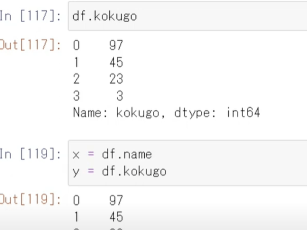
Task: Click value 97 in Out[117] output
Action: [x=116, y=45]
